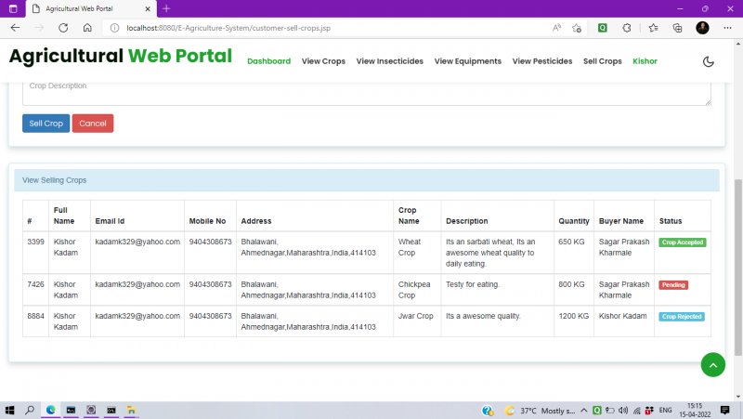Open the notification center icon
743x419 pixels.
click(724, 410)
